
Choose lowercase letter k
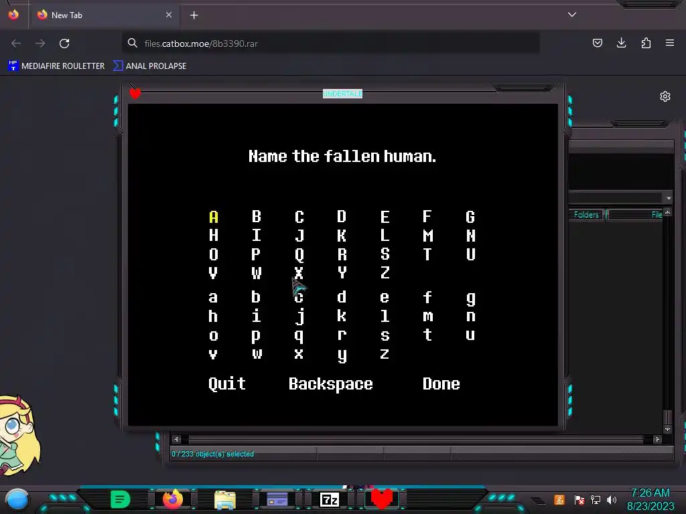342,316
